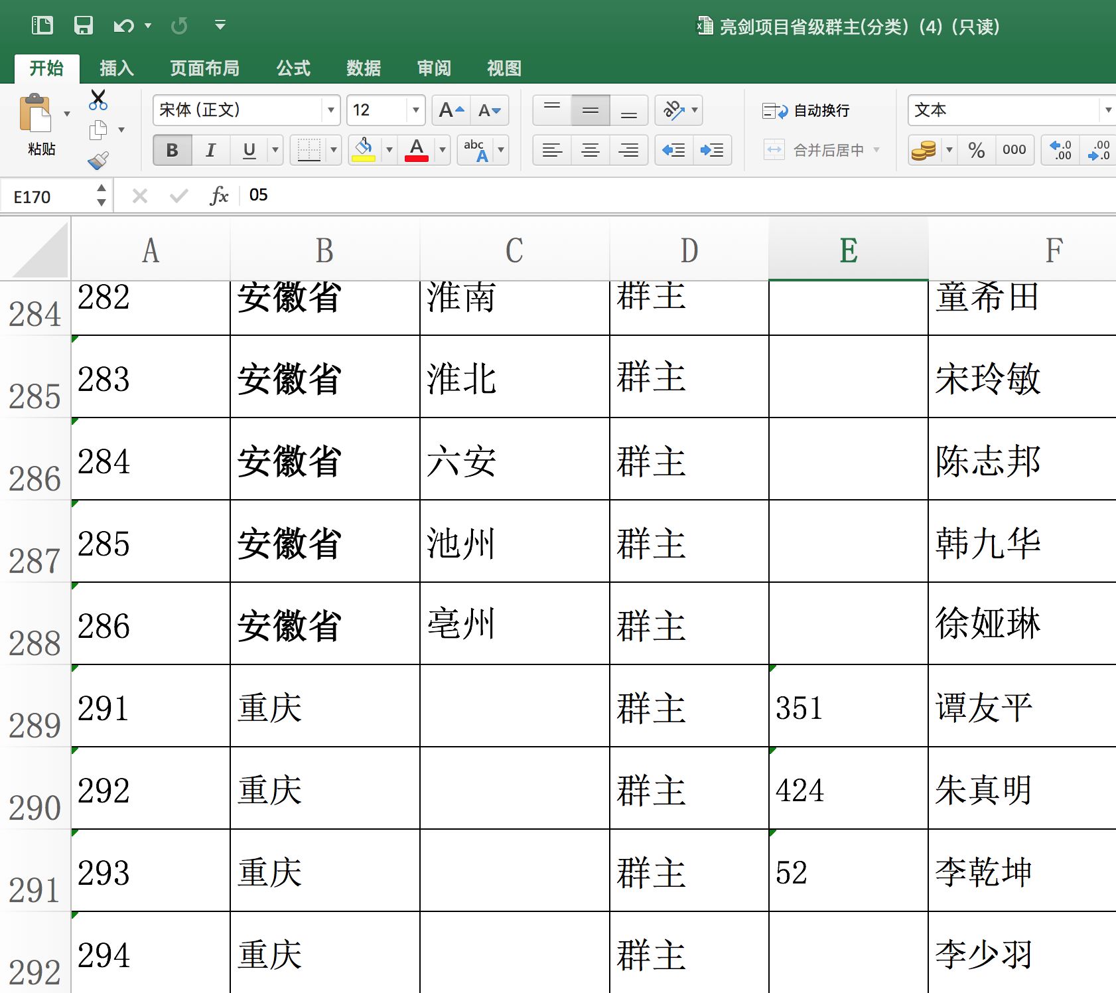Viewport: 1116px width, 993px height.
Task: Click the percent style icon
Action: tap(976, 150)
